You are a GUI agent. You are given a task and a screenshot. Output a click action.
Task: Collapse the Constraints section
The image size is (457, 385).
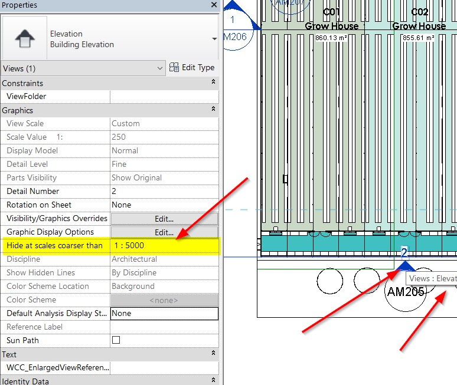(213, 84)
